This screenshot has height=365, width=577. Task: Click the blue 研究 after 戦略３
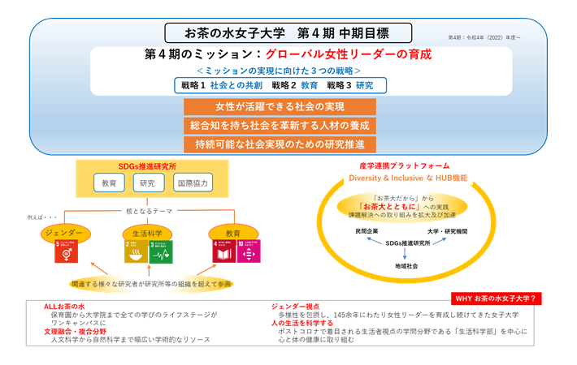[364, 85]
